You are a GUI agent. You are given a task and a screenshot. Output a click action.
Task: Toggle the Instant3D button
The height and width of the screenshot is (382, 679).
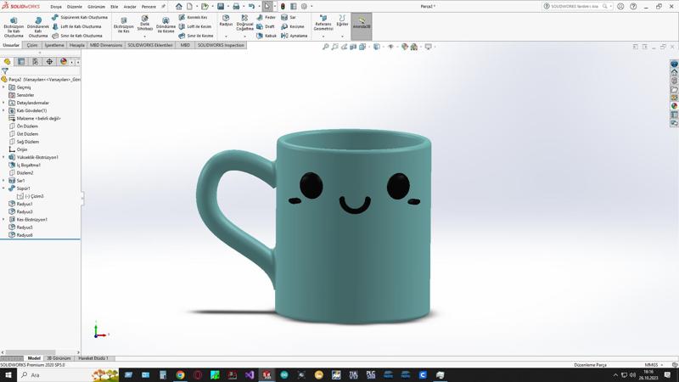[x=362, y=23]
